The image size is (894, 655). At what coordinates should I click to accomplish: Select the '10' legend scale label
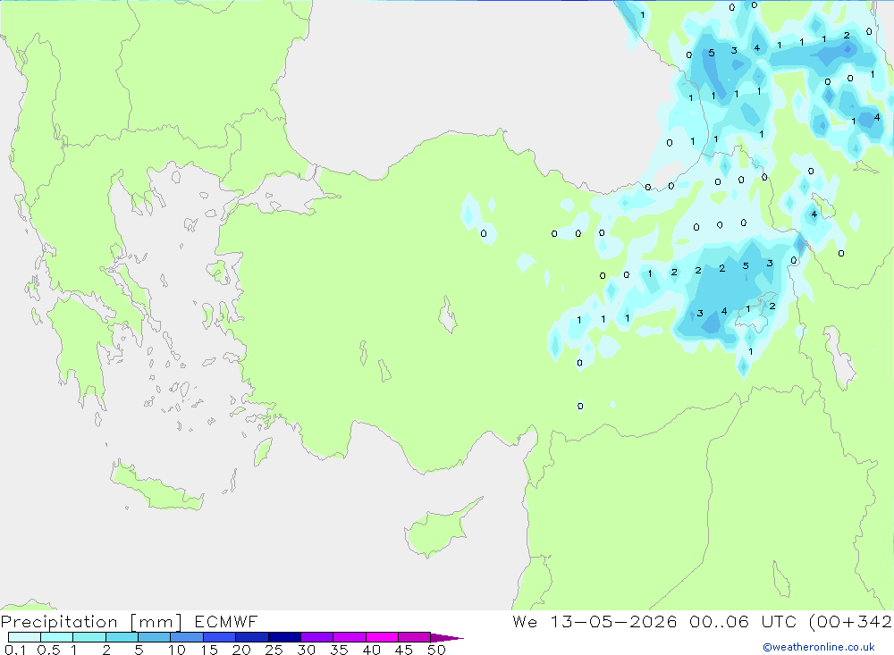pos(177,650)
